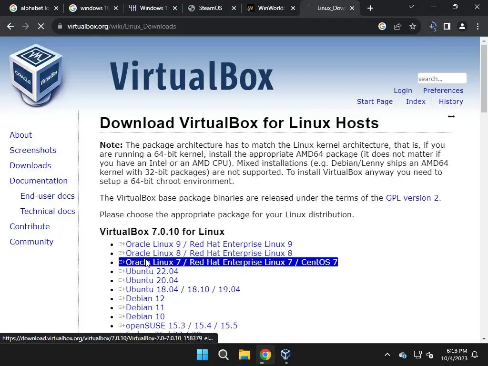Open Technical docs link
Image resolution: width=488 pixels, height=366 pixels.
click(48, 211)
